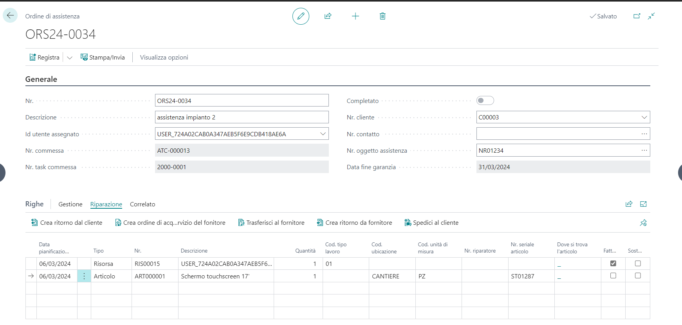The height and width of the screenshot is (325, 682).
Task: Click Data fine garanzia value 31/03/2024
Action: click(563, 167)
